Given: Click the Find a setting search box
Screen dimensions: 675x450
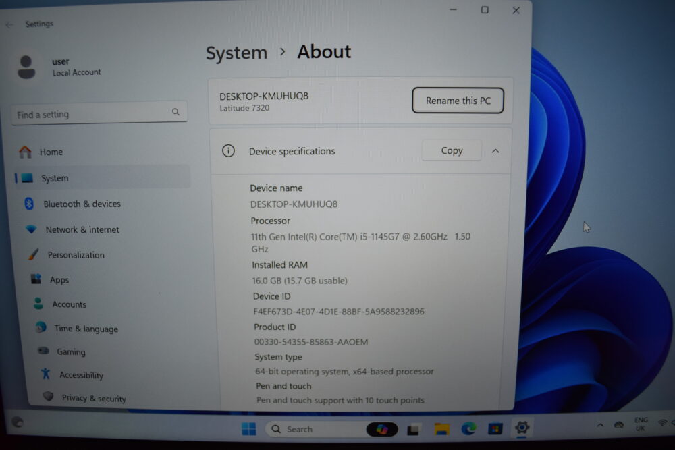Looking at the screenshot, I should tap(99, 113).
